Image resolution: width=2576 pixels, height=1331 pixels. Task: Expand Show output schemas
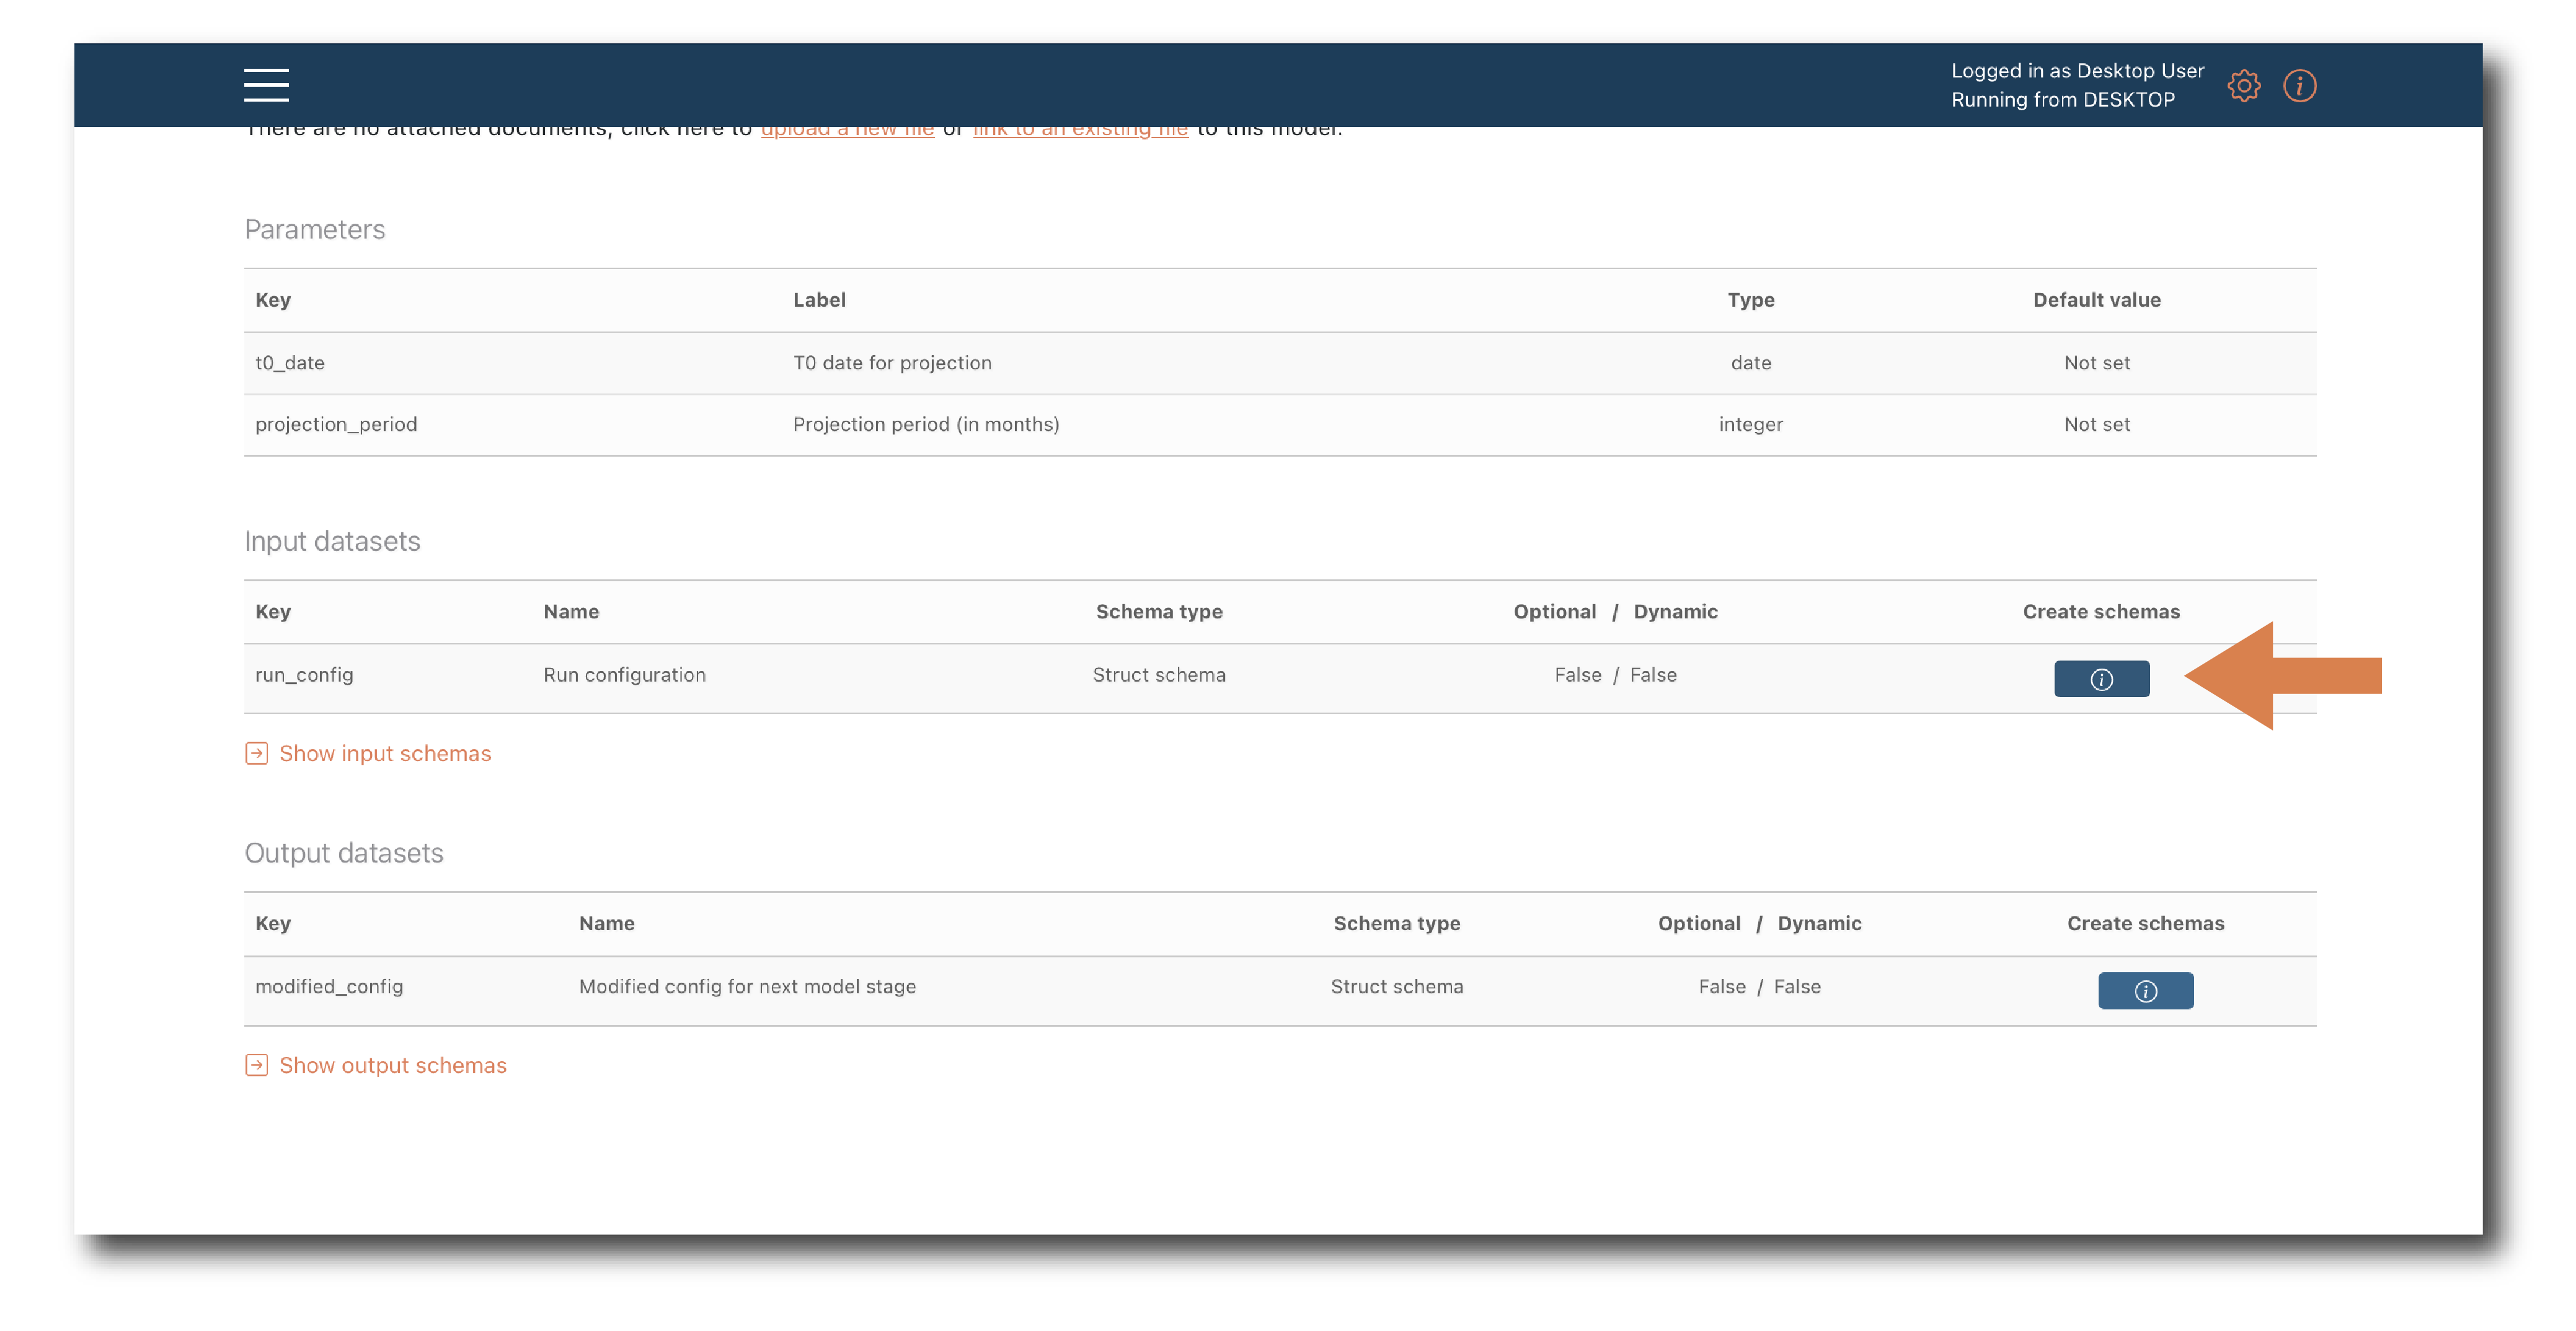pyautogui.click(x=393, y=1064)
